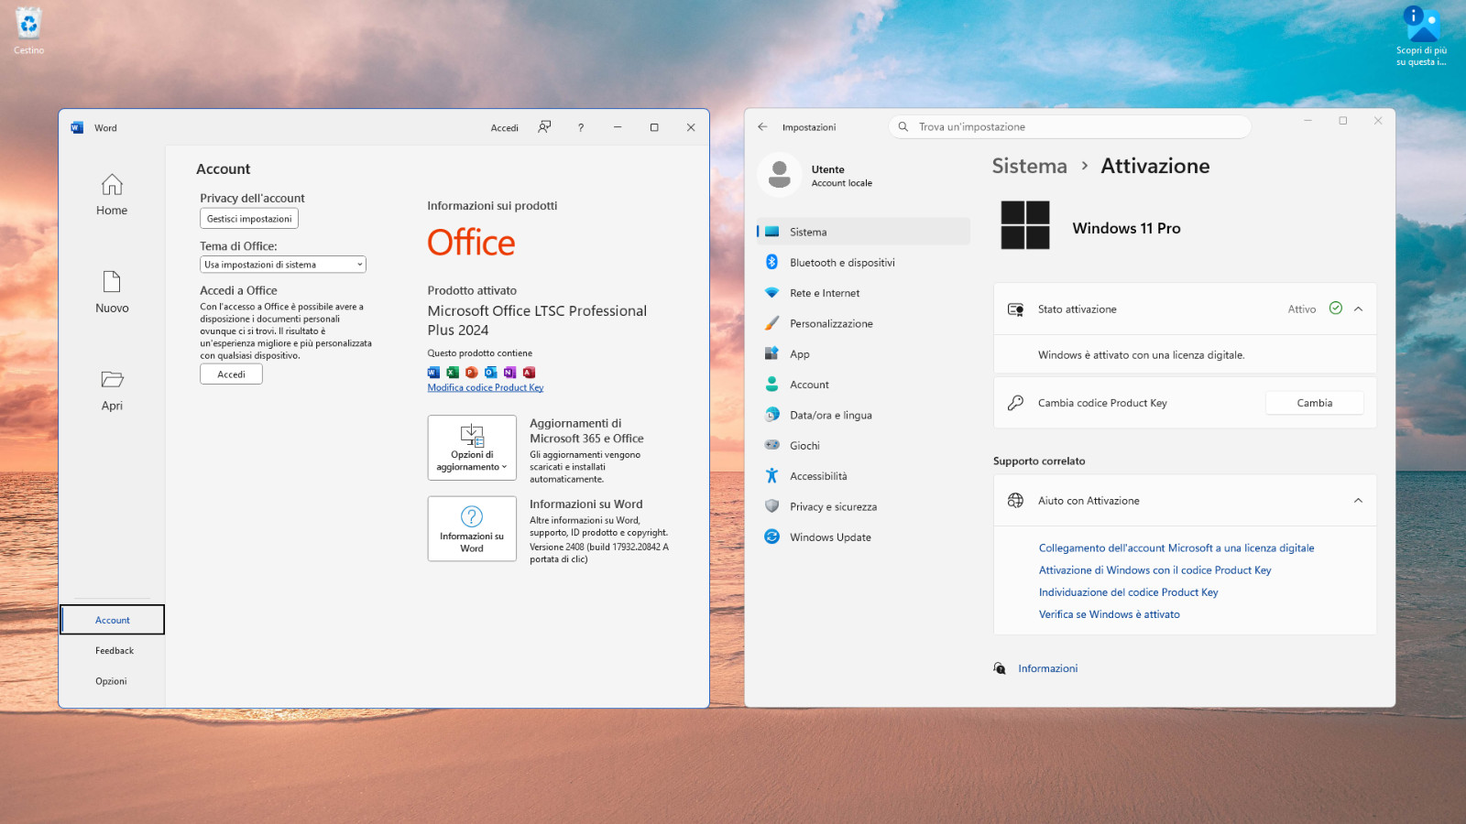Viewport: 1466px width, 824px height.
Task: Click the green Attivo check mark
Action: tap(1336, 309)
